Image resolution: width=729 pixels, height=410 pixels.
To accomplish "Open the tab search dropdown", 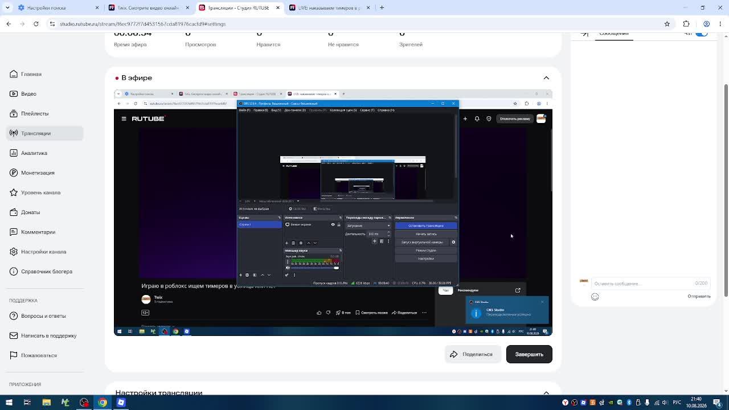I will (x=8, y=8).
